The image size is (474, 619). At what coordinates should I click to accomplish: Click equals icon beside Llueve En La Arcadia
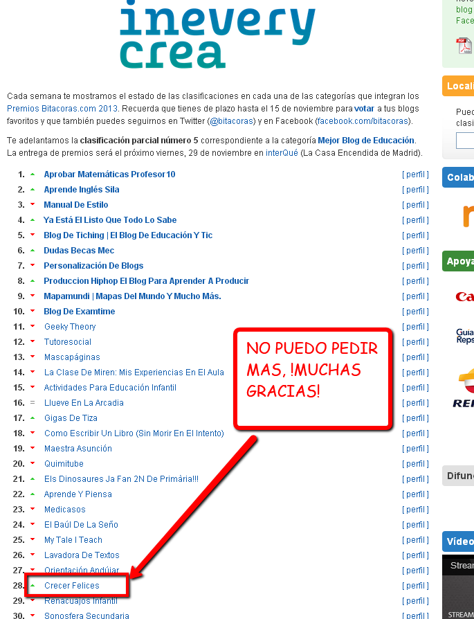(x=32, y=402)
